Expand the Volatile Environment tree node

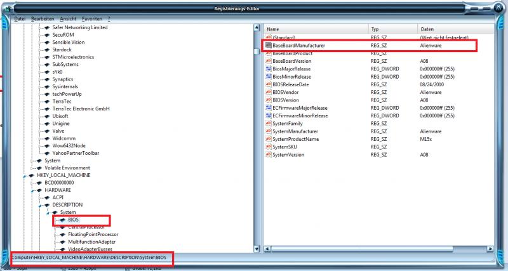pos(32,168)
